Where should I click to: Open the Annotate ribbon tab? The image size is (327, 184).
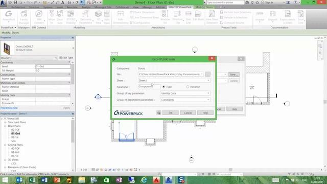point(72,7)
